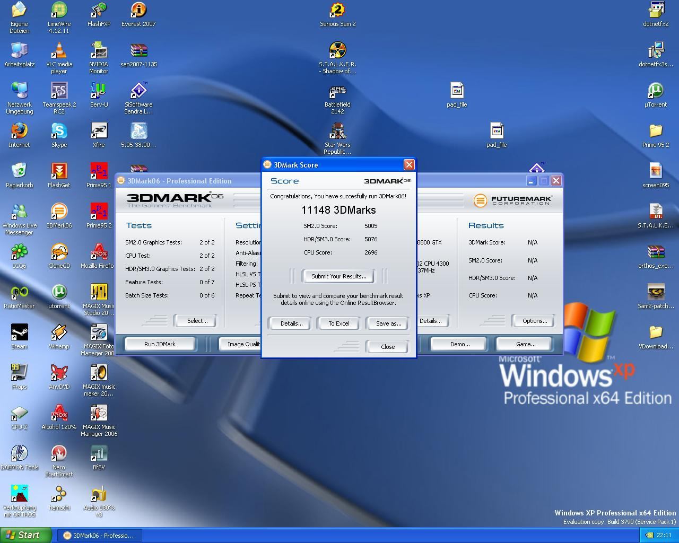The image size is (679, 543).
Task: Open the Windows Start menu
Action: 25,535
